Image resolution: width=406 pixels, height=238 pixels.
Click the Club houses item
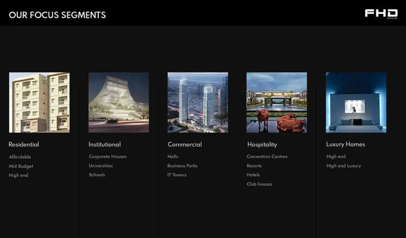(x=259, y=184)
